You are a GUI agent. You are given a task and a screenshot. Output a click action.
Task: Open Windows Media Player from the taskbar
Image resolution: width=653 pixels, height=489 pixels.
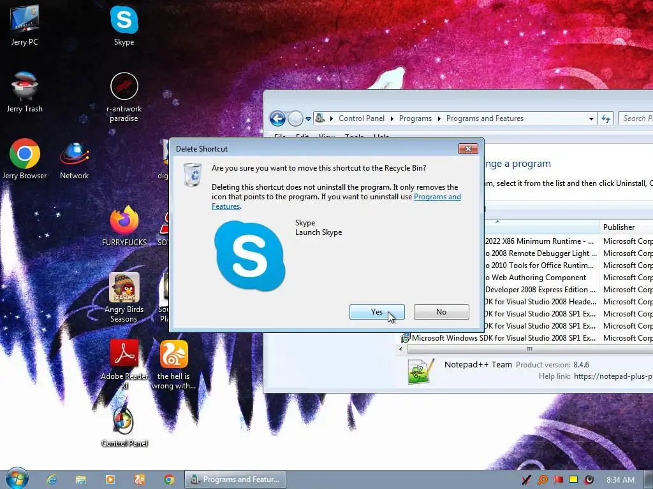coord(110,479)
